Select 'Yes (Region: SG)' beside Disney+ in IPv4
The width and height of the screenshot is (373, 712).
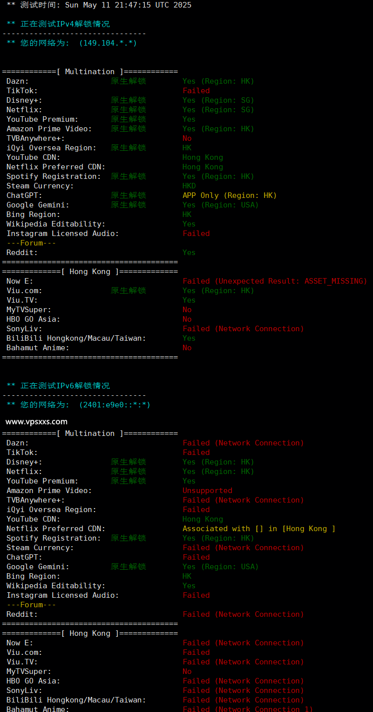pos(219,100)
